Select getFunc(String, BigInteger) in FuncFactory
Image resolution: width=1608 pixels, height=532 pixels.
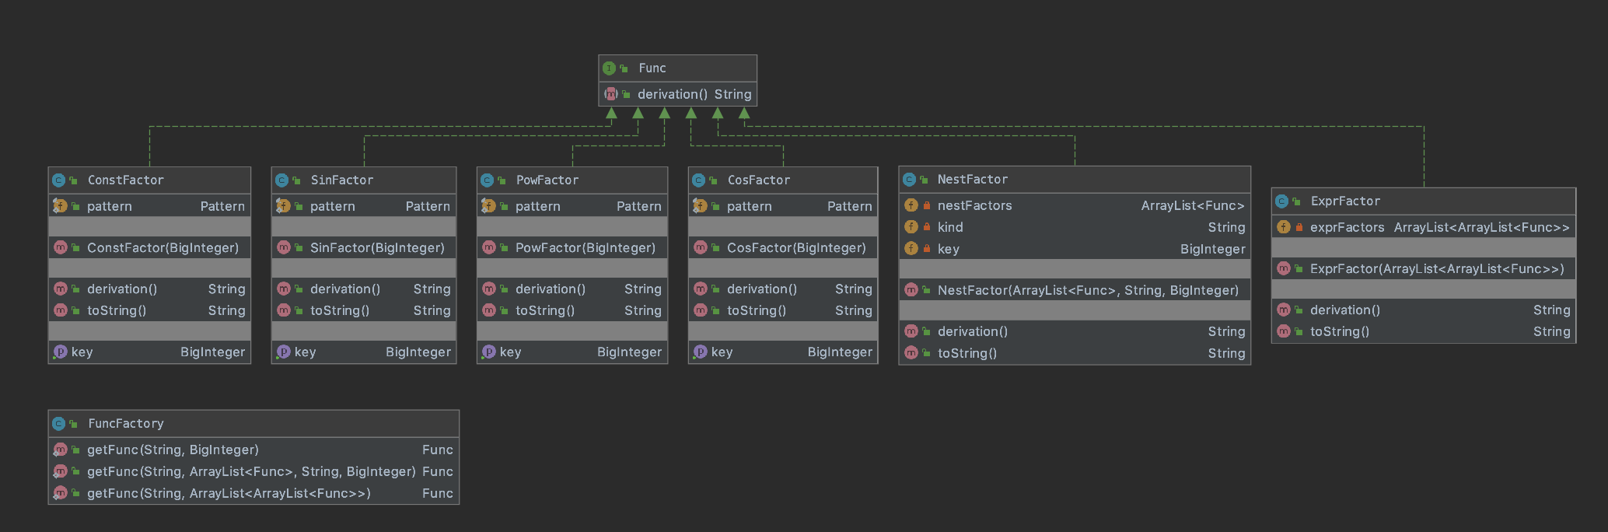[x=173, y=450]
